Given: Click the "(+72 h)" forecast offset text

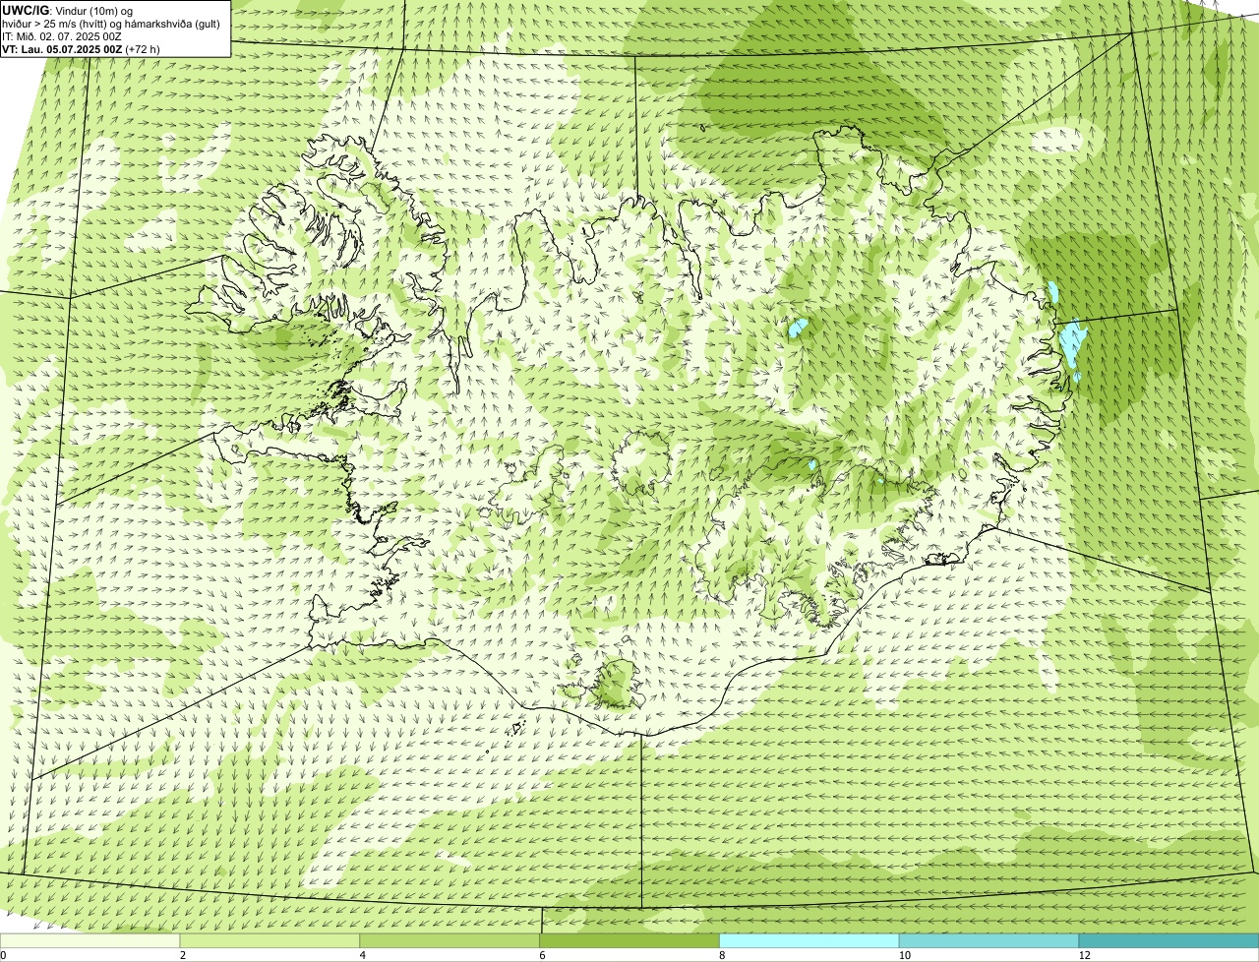Looking at the screenshot, I should click(x=143, y=49).
